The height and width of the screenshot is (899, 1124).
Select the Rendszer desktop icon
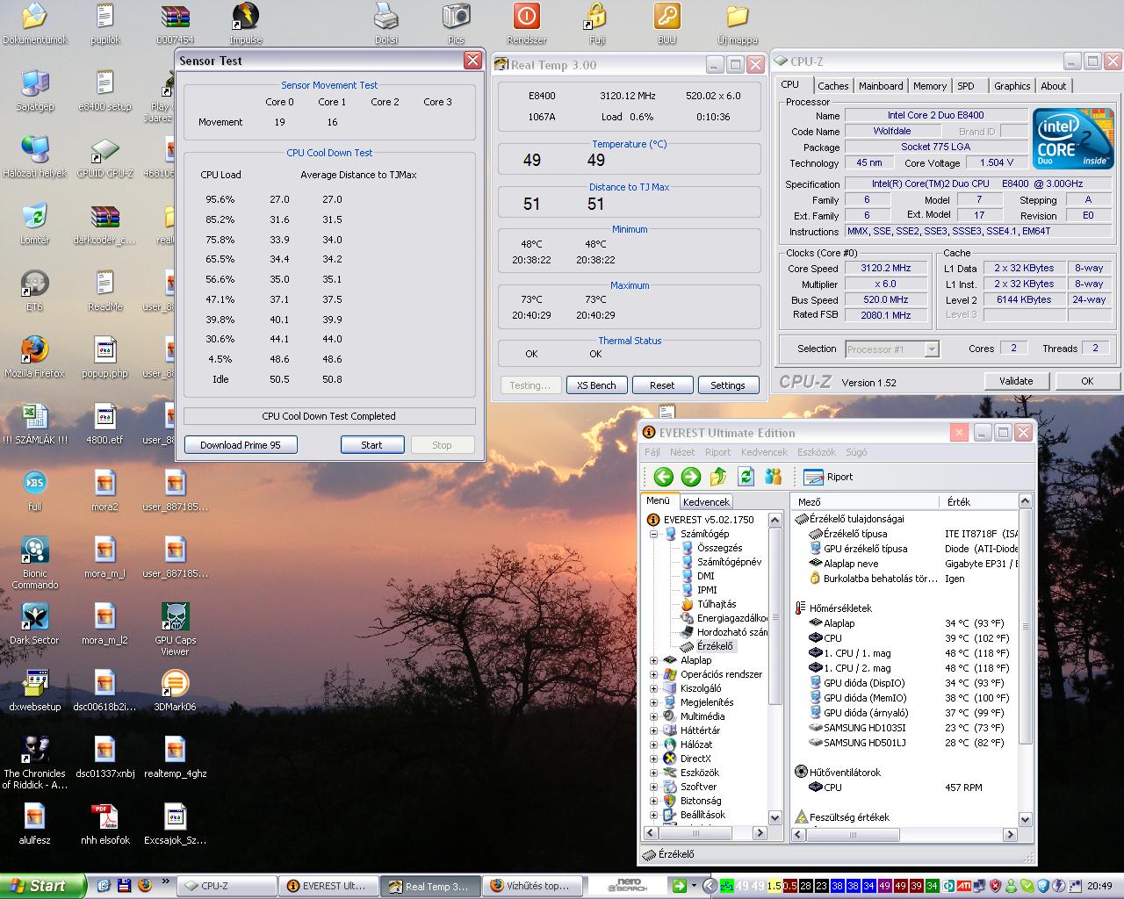(x=526, y=24)
